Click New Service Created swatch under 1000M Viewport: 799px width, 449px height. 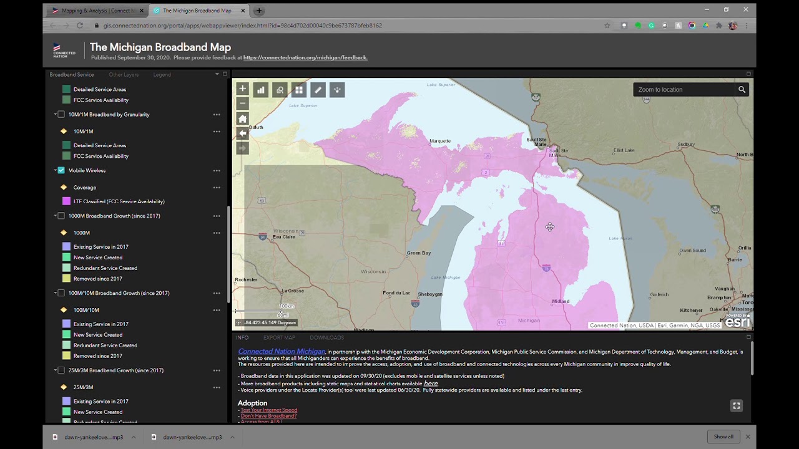click(66, 258)
